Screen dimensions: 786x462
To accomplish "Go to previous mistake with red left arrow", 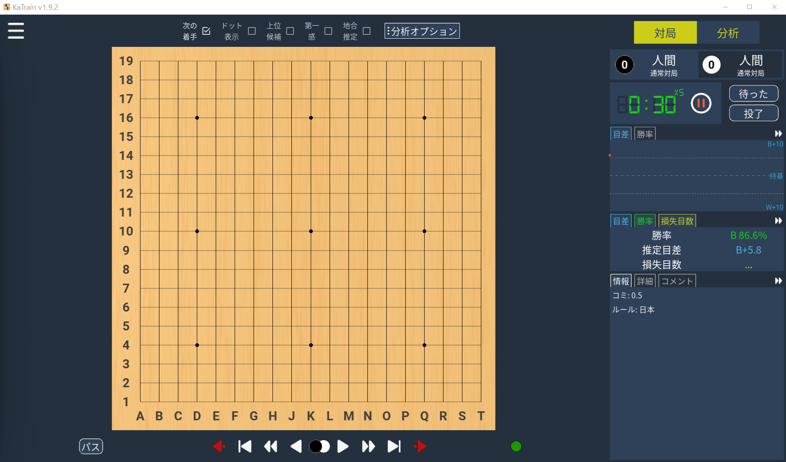I will 219,447.
